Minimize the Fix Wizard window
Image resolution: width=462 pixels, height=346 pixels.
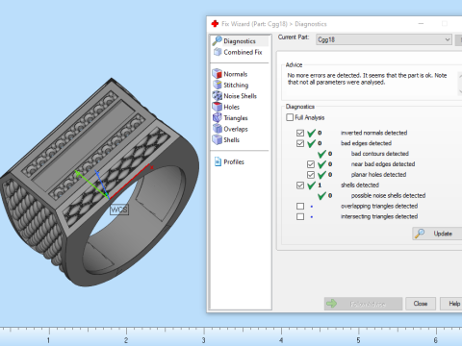[x=421, y=24]
